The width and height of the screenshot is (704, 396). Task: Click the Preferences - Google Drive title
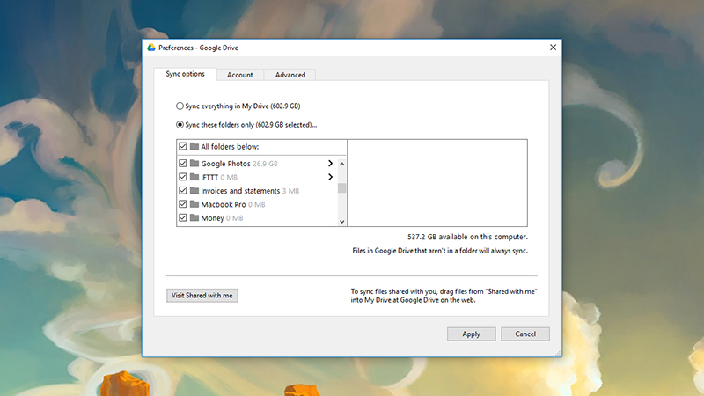pos(198,48)
